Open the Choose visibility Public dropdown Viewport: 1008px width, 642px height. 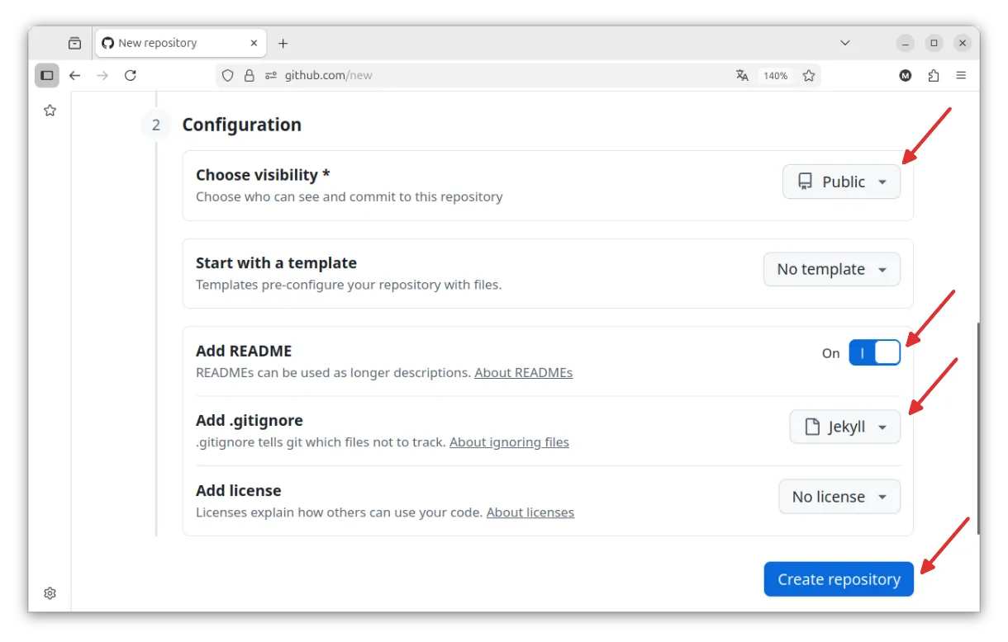841,182
